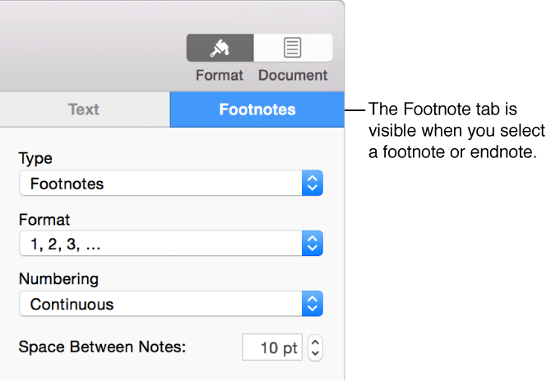The image size is (551, 382).
Task: Click the Format label under the paintbrush
Action: point(220,75)
